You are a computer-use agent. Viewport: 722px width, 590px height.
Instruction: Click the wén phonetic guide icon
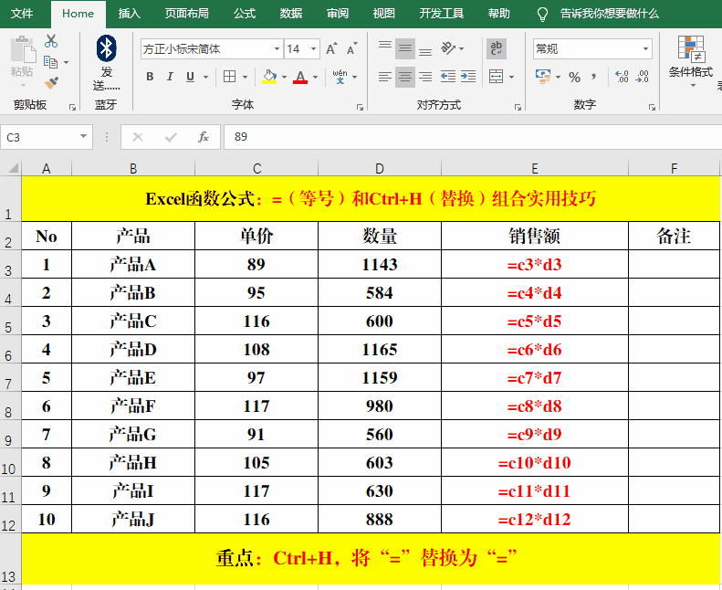click(340, 77)
